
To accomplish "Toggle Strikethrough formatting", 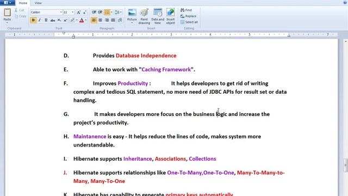I will [x=52, y=20].
